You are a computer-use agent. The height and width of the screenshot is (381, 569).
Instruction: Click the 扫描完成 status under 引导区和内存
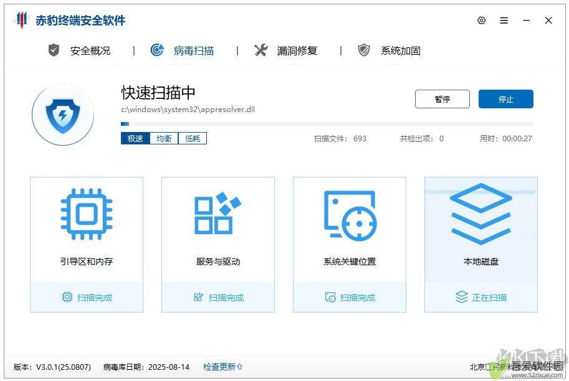(x=95, y=298)
